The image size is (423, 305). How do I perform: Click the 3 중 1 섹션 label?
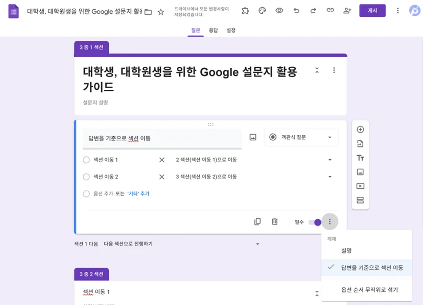click(91, 47)
